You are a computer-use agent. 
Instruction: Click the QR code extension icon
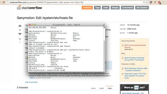click(x=151, y=2)
